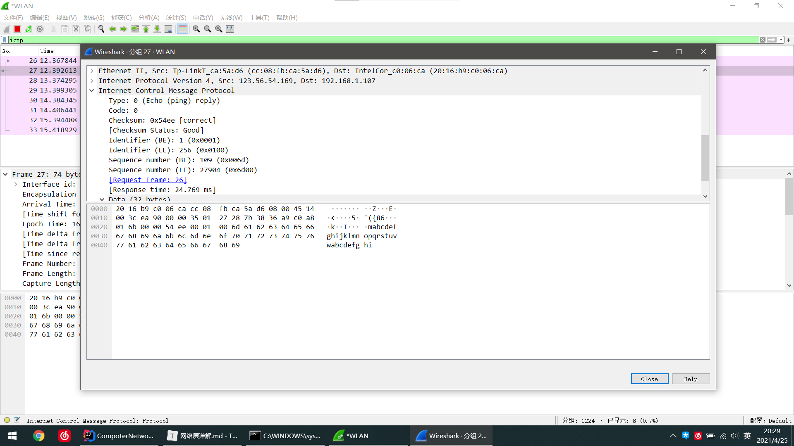Image resolution: width=794 pixels, height=446 pixels.
Task: Click the display filter bookmark icon
Action: pos(5,40)
